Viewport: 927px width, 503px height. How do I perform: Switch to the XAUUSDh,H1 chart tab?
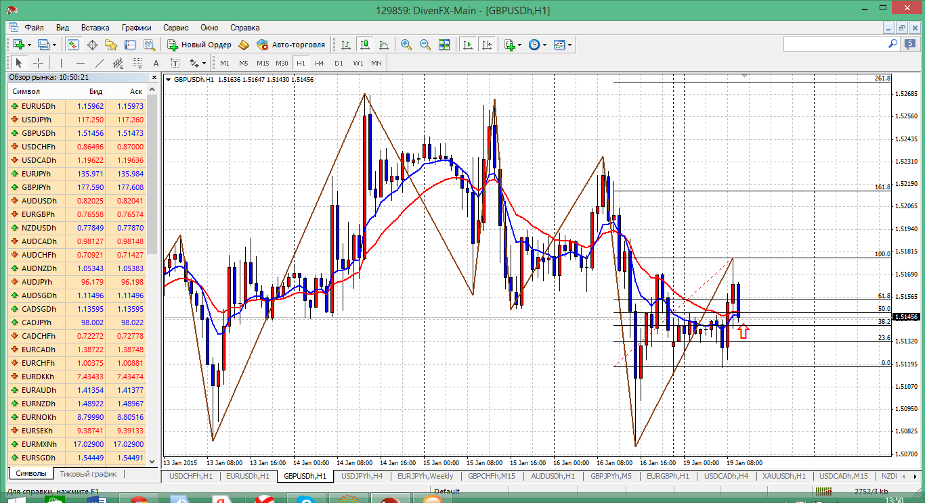click(783, 476)
